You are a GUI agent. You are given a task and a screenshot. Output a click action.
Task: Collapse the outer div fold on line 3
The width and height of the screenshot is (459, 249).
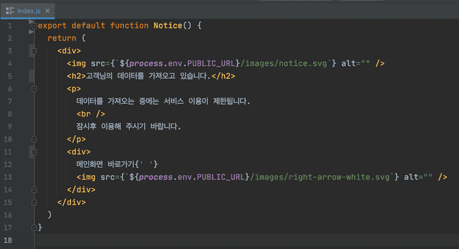click(x=34, y=51)
